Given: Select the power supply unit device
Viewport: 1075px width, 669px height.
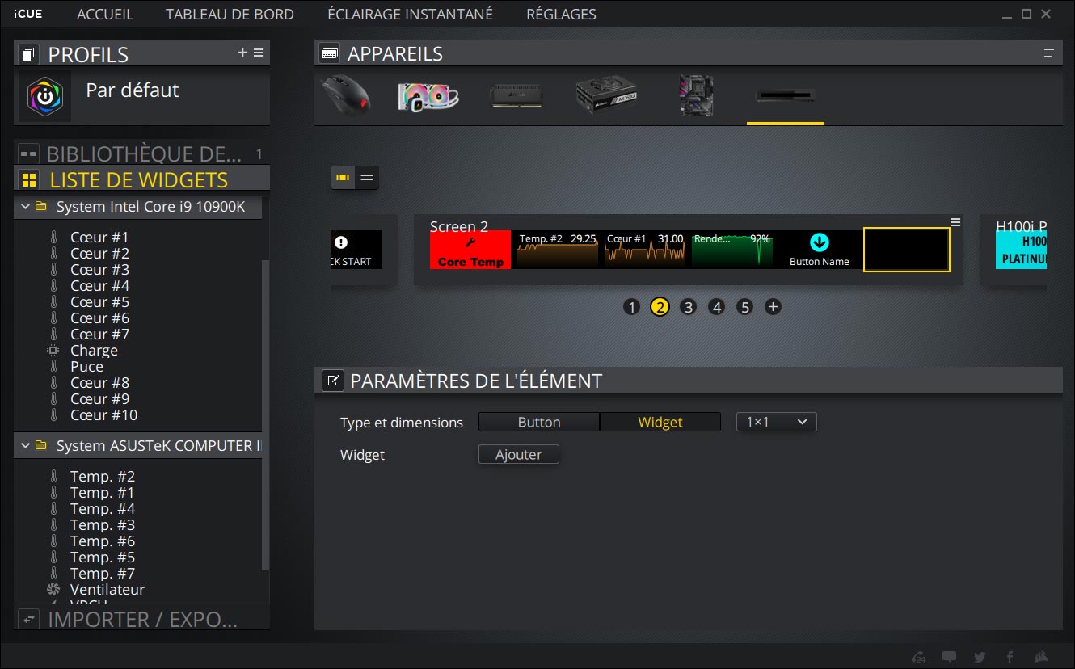Looking at the screenshot, I should [x=606, y=96].
